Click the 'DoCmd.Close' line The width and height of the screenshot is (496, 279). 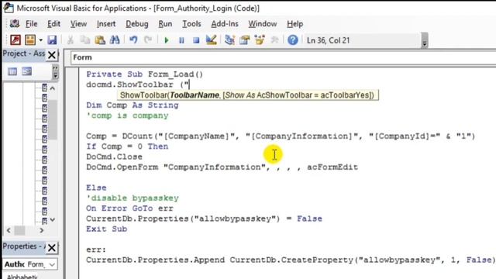click(114, 157)
